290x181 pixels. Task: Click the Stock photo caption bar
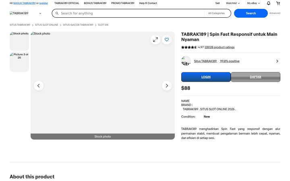pyautogui.click(x=103, y=136)
